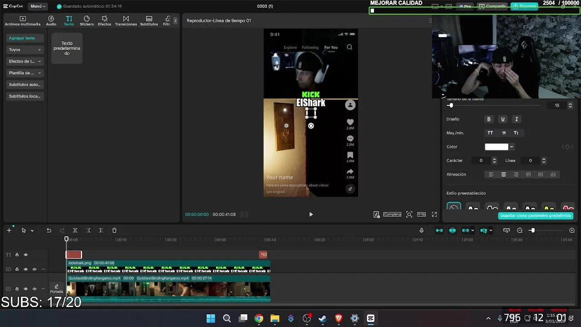Zoom out the timeline
The width and height of the screenshot is (581, 327).
coord(520,230)
